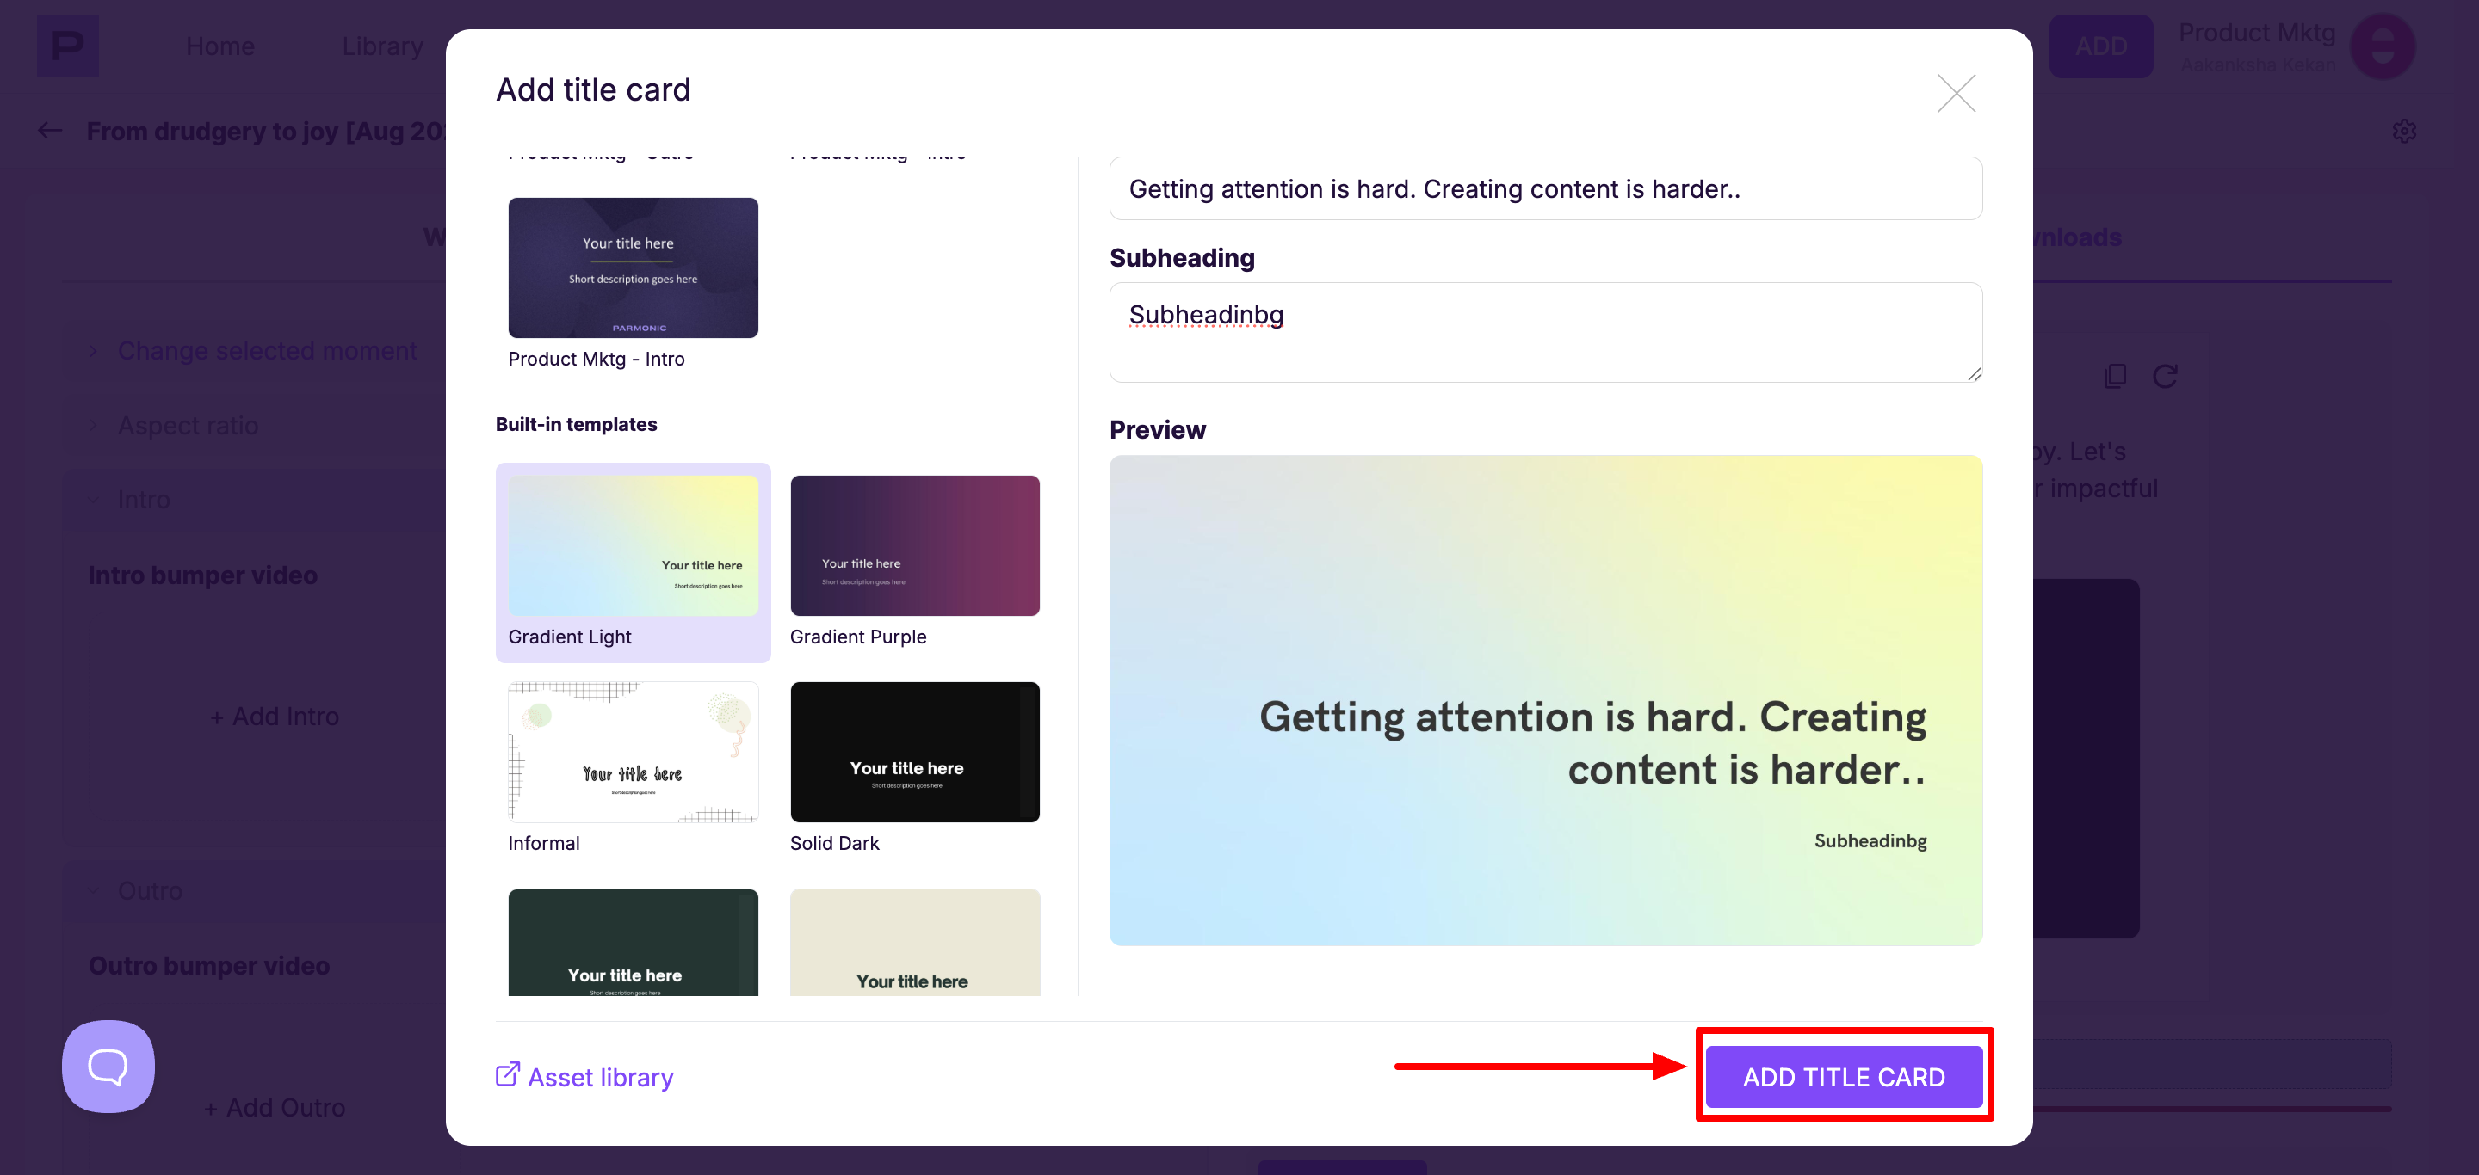
Task: Select the Gradient Purple template
Action: click(x=914, y=563)
